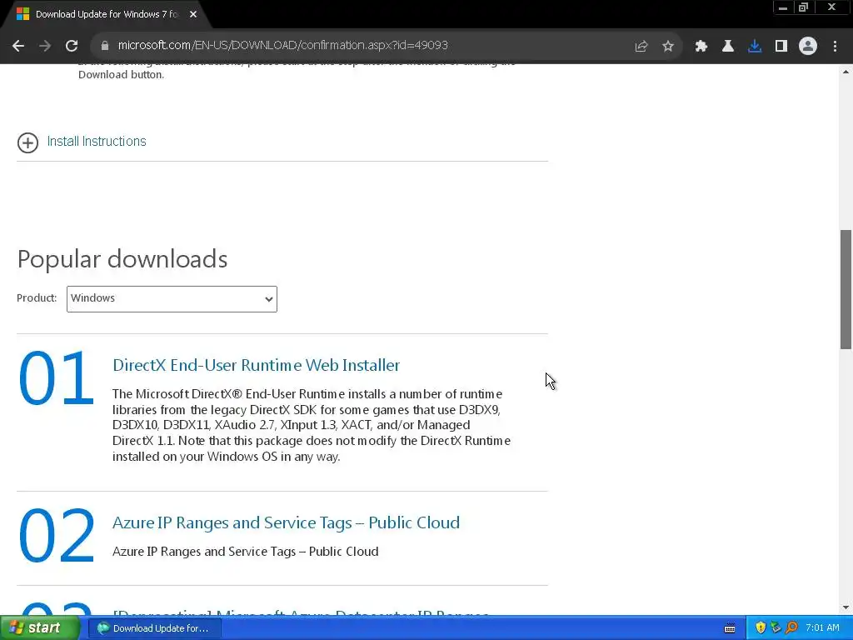Show the downloads tray icon
Image resolution: width=853 pixels, height=640 pixels.
pos(755,47)
